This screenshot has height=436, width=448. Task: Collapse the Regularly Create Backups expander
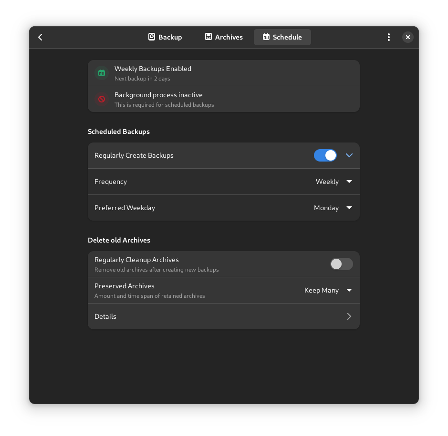click(349, 155)
